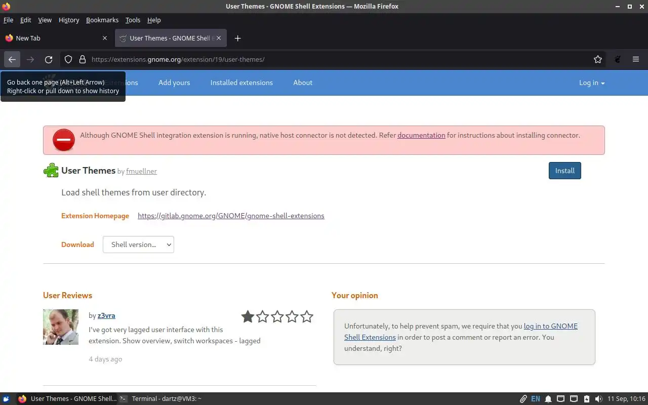
Task: Go back one page with the back arrow
Action: point(12,59)
